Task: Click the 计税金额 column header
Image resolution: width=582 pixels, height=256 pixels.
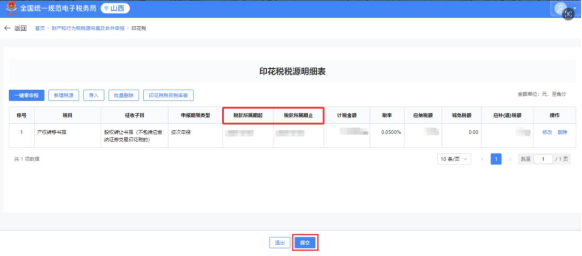Action: 347,115
